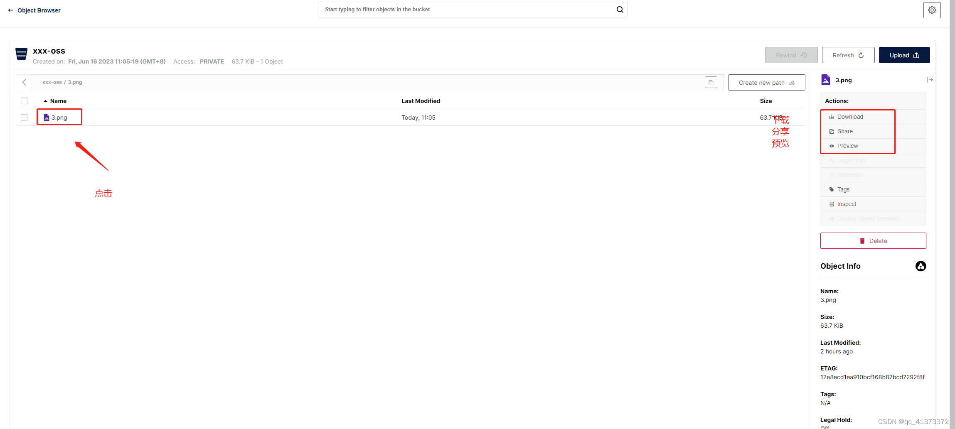Click Create new path button

click(766, 83)
